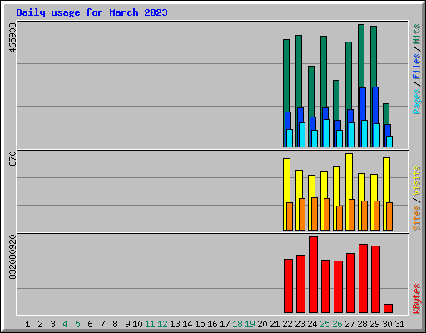Select green weekend day label 25
The width and height of the screenshot is (426, 333).
pyautogui.click(x=324, y=324)
